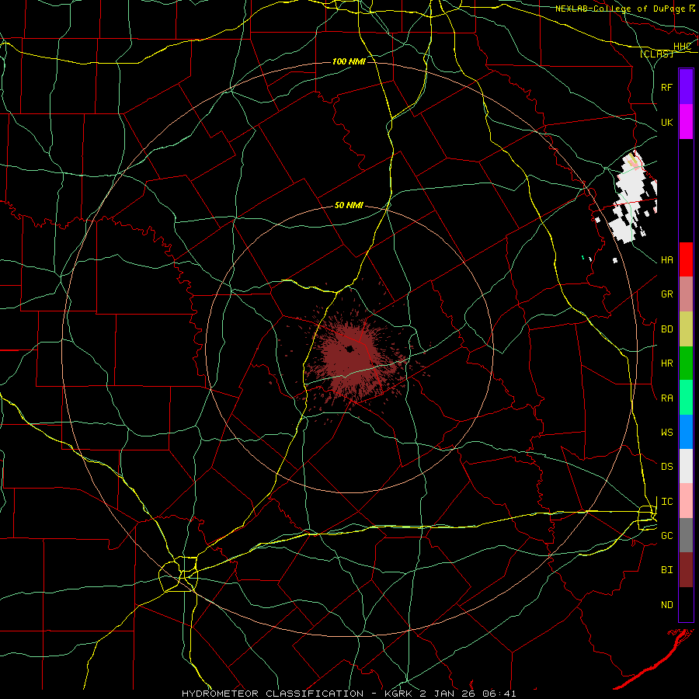Select the HR legend label
Screen dimensions: 699x699
666,363
